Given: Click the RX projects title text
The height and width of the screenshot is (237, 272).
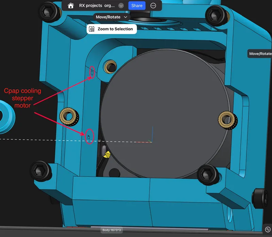Looking at the screenshot, I should point(97,5).
